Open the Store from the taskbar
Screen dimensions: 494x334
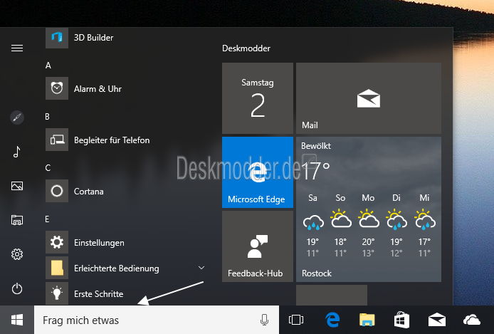tap(401, 320)
